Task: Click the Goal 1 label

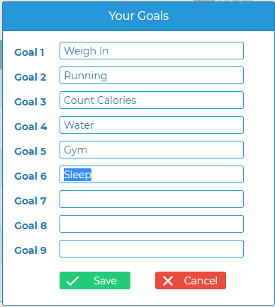Action: (30, 52)
